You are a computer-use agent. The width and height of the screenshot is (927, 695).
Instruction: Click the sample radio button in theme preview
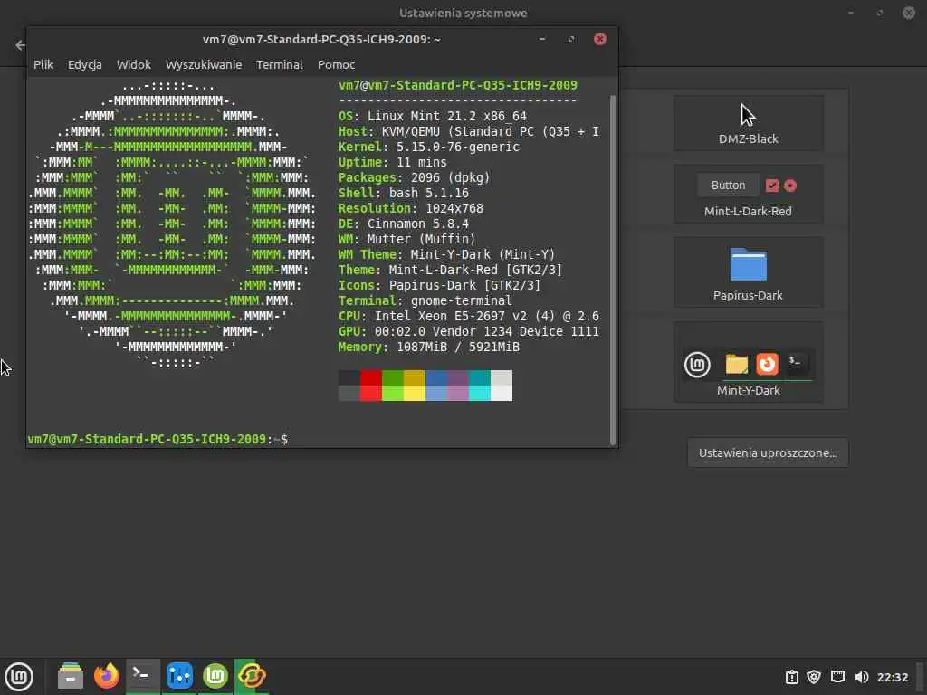(x=790, y=186)
